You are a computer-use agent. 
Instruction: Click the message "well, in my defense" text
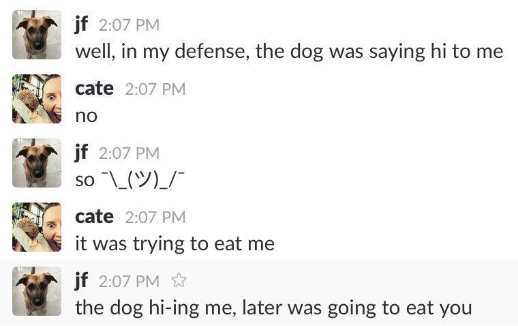tap(289, 51)
